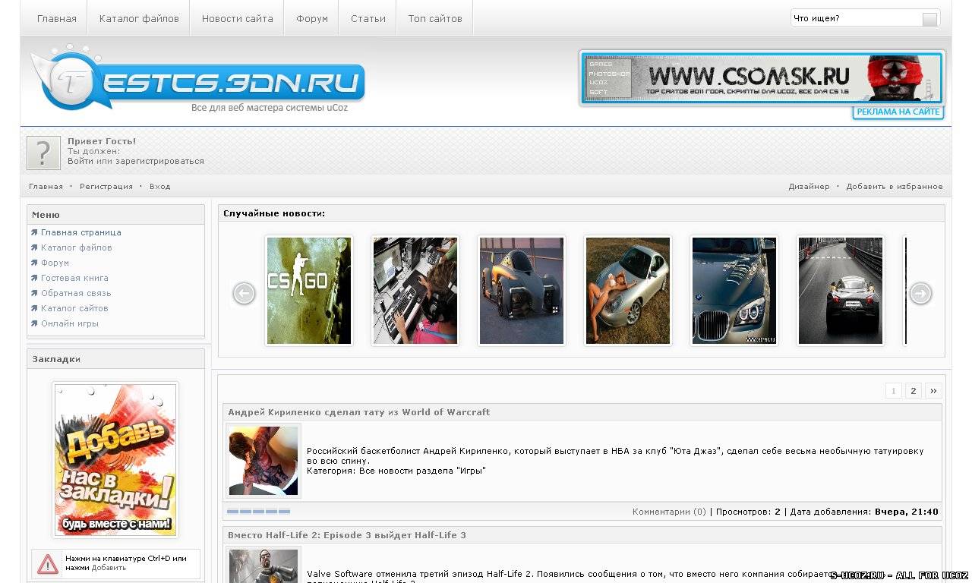Open Каталог файлов in sidebar menu

[77, 247]
